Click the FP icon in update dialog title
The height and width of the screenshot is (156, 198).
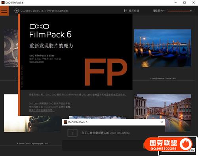(65, 122)
